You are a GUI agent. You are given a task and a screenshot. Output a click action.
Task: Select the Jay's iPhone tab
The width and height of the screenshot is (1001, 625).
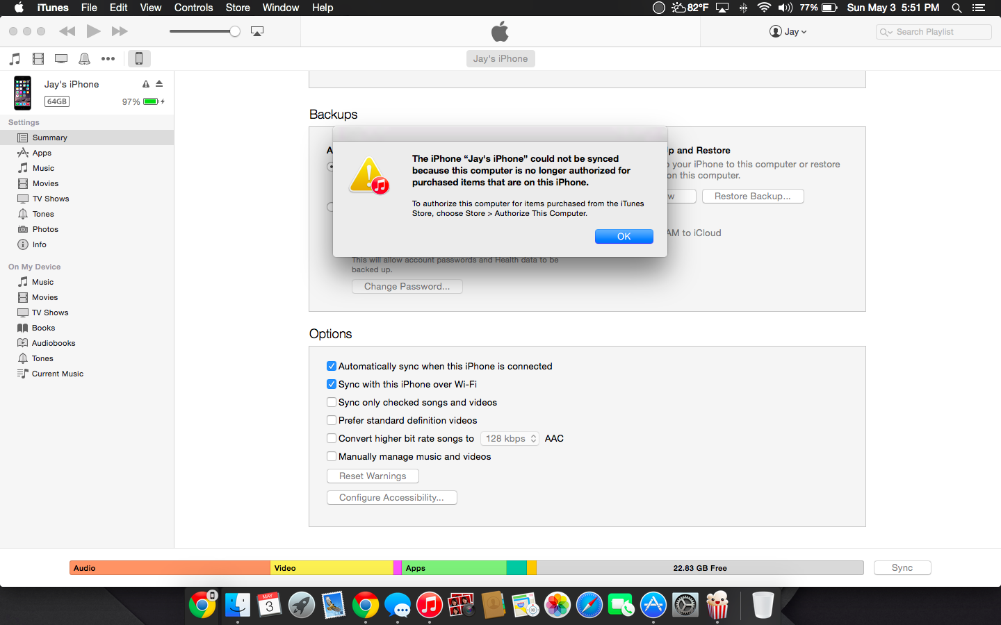(500, 58)
